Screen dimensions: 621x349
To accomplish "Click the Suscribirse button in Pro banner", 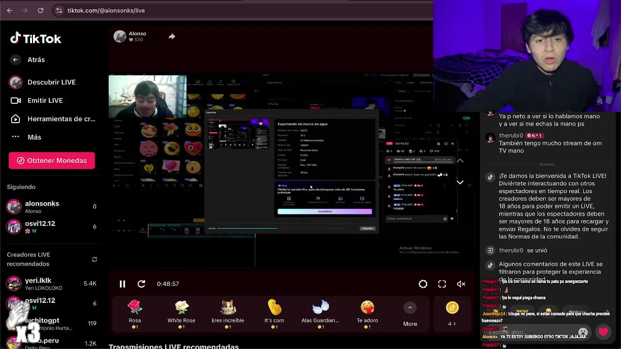I will (325, 211).
